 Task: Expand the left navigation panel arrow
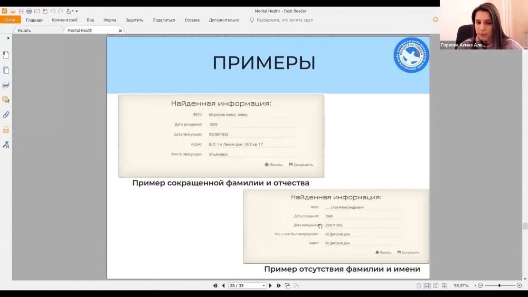(8, 38)
